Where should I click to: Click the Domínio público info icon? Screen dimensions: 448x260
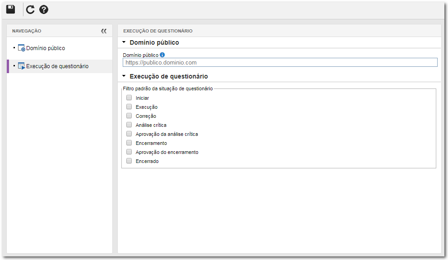162,55
